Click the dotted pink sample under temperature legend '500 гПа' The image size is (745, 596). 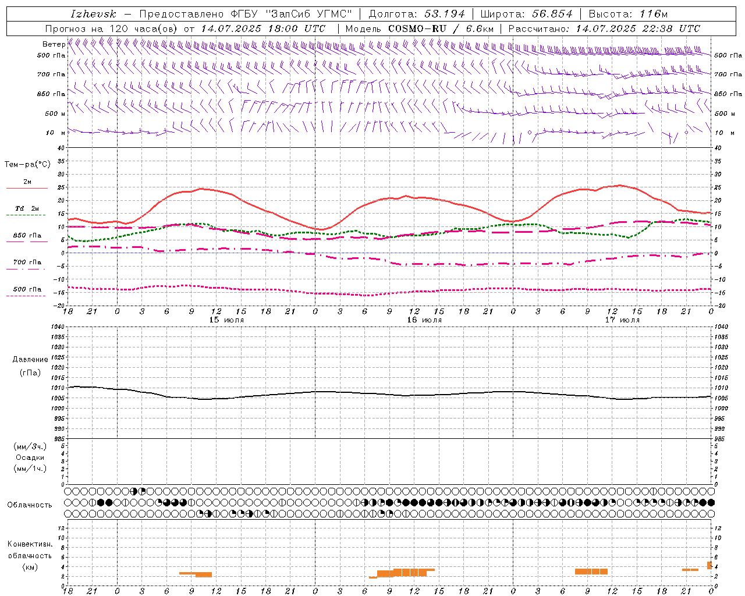coord(27,296)
